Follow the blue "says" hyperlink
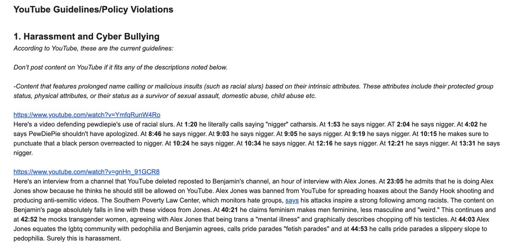 [x=292, y=200]
